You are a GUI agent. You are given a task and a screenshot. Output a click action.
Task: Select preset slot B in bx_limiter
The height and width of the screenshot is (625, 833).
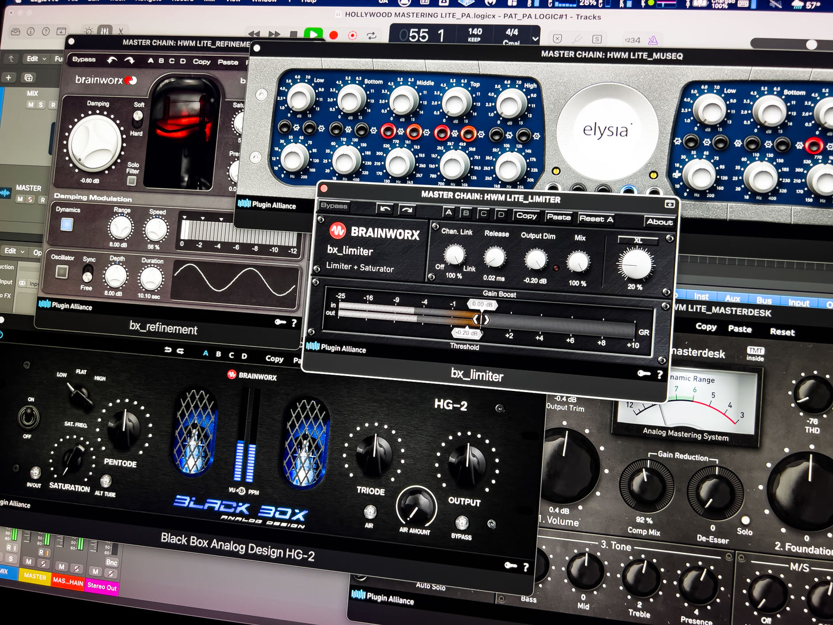(x=466, y=213)
